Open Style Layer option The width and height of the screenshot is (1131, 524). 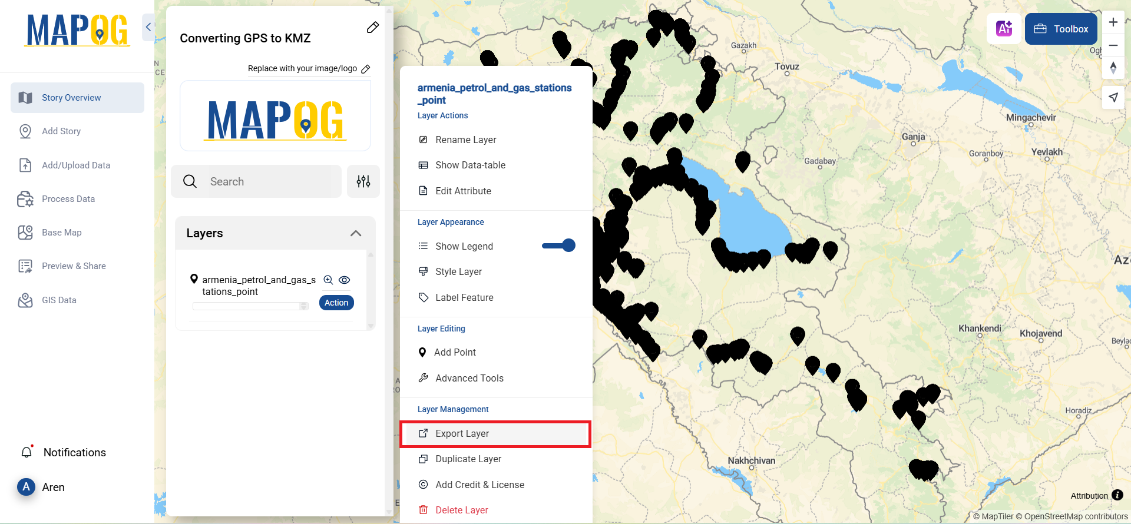[458, 271]
